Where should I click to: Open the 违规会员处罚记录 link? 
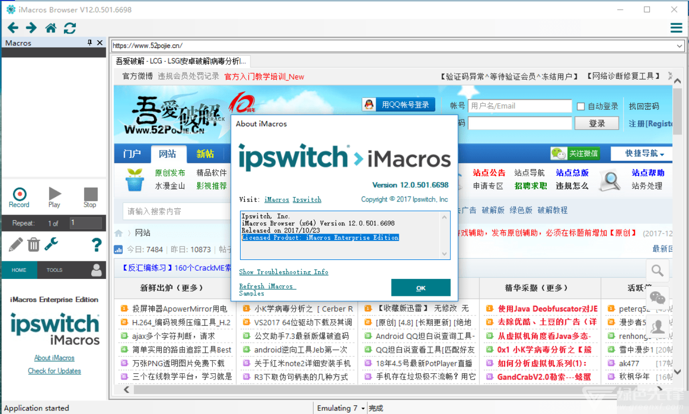pyautogui.click(x=188, y=76)
